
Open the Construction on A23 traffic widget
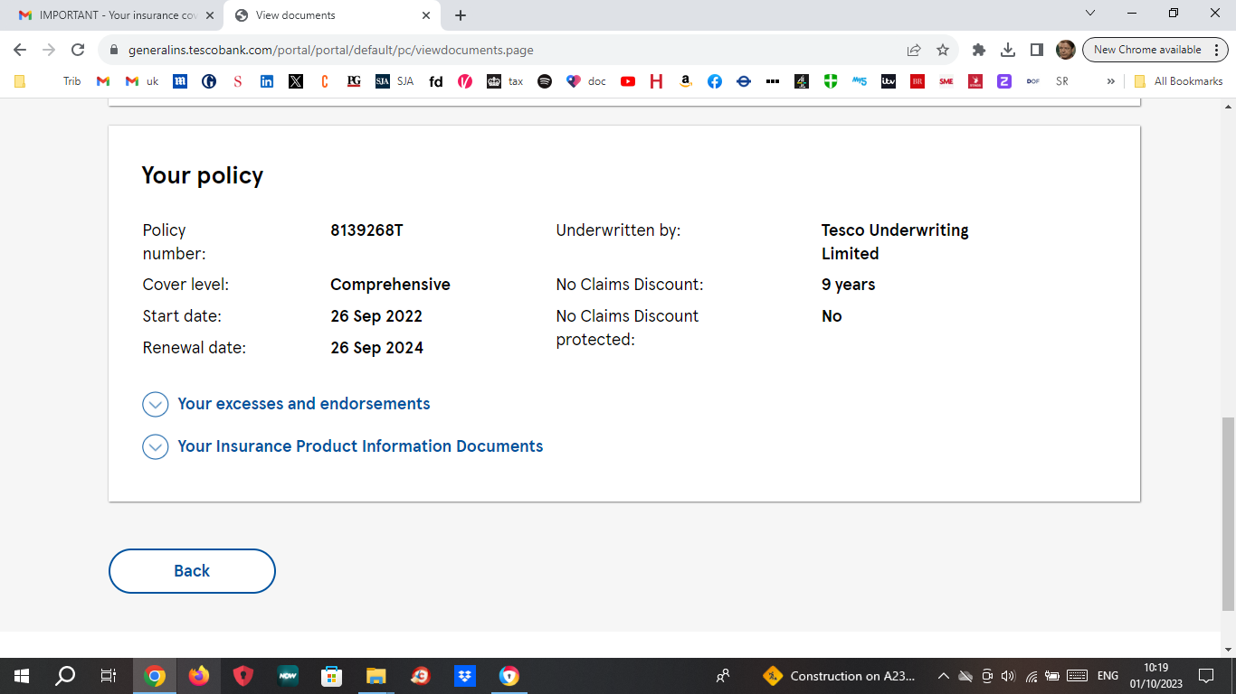[841, 676]
